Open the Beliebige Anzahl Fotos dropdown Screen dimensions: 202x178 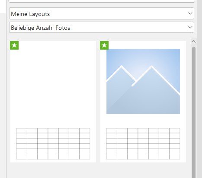(x=102, y=27)
